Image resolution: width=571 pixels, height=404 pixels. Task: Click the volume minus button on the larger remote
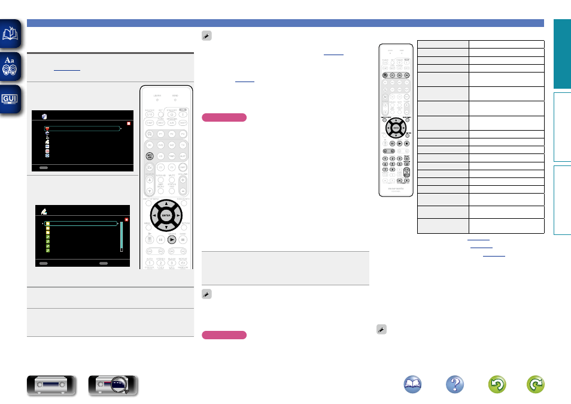tap(183, 191)
